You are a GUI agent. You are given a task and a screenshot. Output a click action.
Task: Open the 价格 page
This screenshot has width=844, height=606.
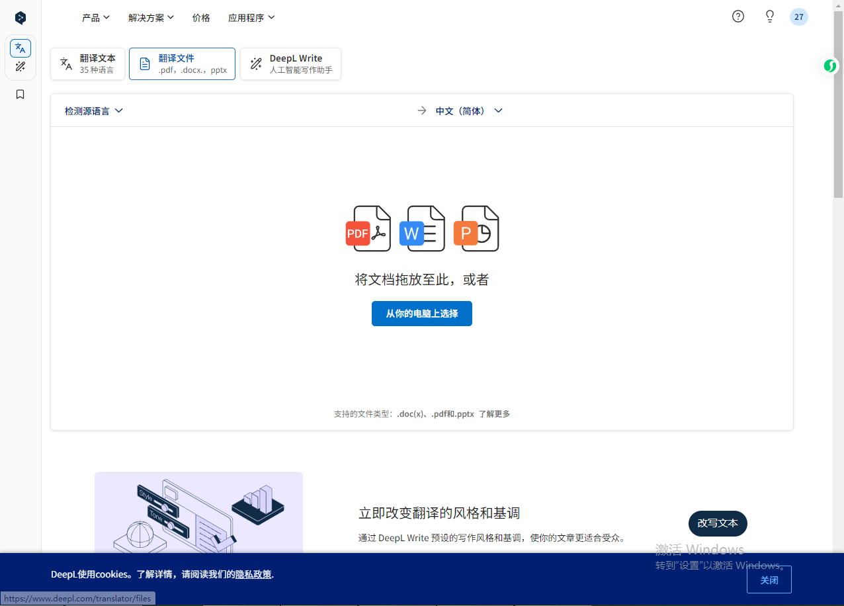click(x=201, y=18)
